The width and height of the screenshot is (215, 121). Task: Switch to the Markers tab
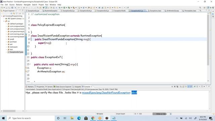[x=30, y=87]
